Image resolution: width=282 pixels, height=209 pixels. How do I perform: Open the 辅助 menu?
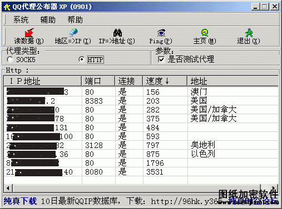click(48, 20)
